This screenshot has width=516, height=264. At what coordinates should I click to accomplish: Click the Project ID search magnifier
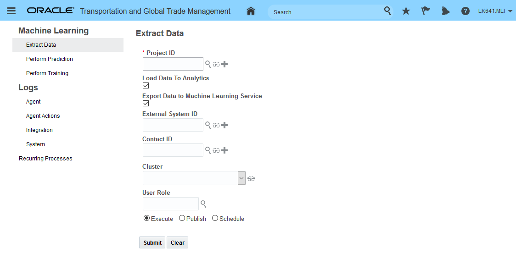pos(208,64)
